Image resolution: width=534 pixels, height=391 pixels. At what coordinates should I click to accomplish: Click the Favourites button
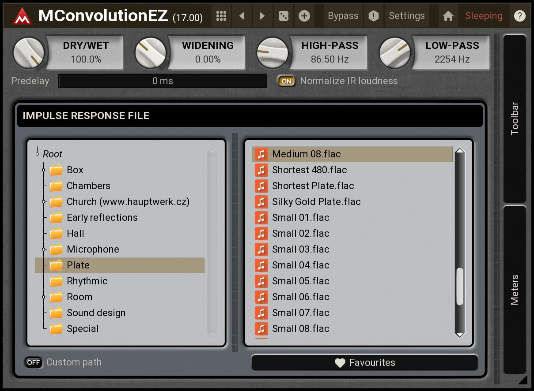(365, 363)
